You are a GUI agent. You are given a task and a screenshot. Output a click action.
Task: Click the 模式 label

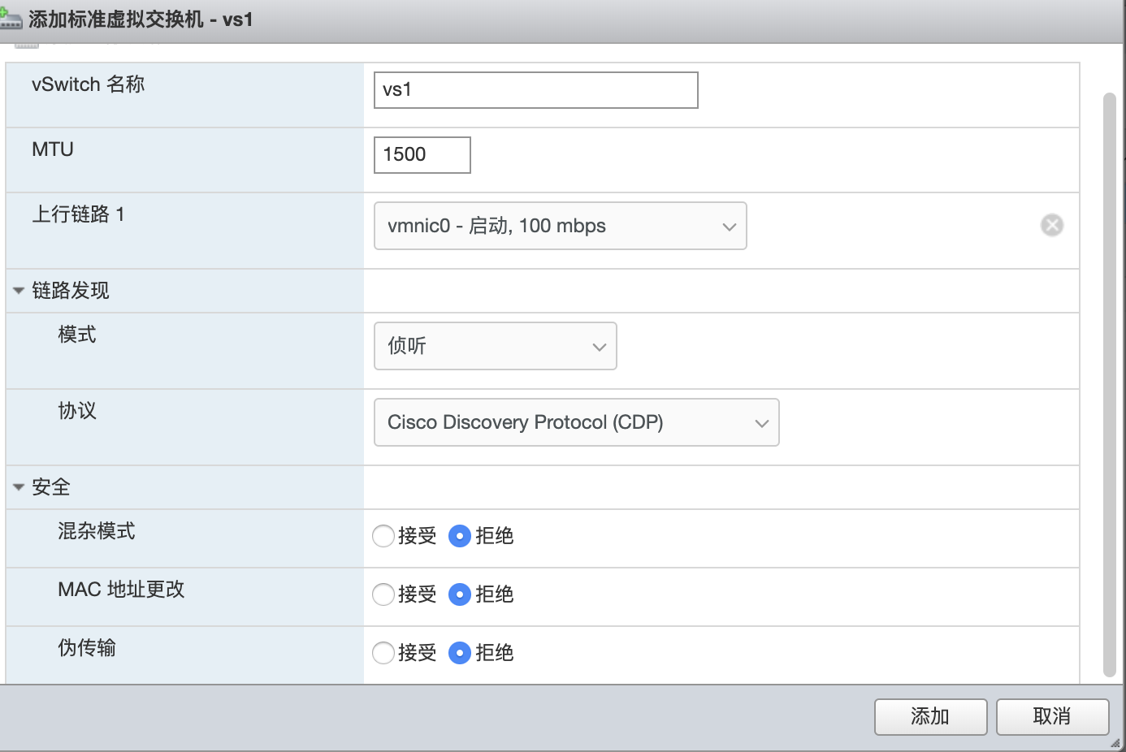tap(77, 335)
